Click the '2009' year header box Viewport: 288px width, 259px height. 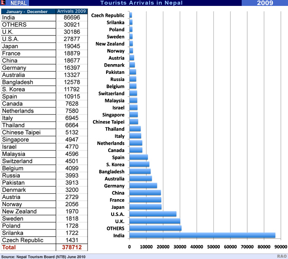[265, 3]
